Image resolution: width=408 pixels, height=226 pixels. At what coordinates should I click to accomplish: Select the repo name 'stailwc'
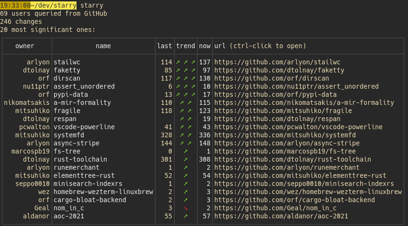click(67, 62)
